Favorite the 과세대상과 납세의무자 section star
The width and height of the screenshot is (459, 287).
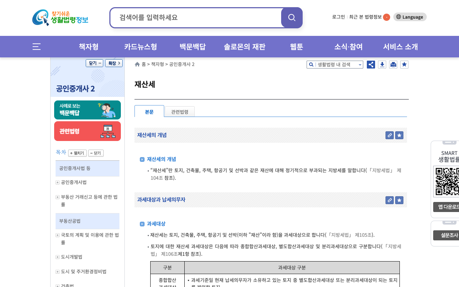(x=399, y=200)
